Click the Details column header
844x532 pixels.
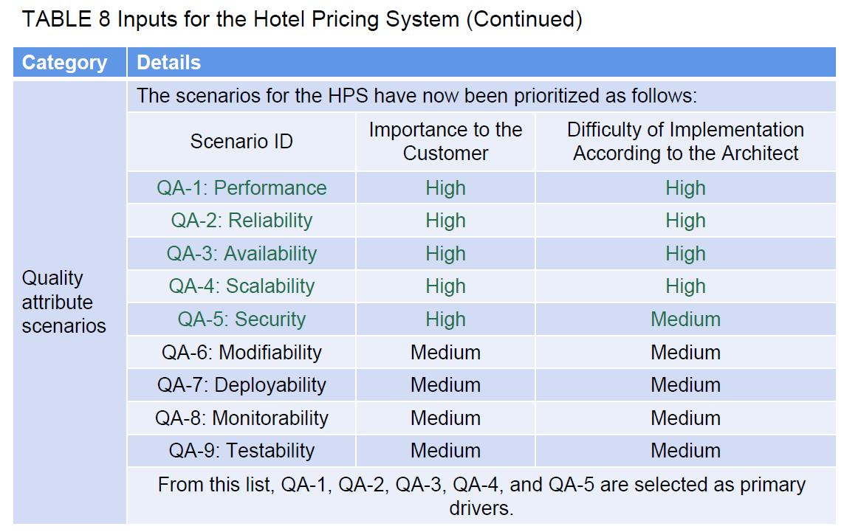[x=481, y=63]
